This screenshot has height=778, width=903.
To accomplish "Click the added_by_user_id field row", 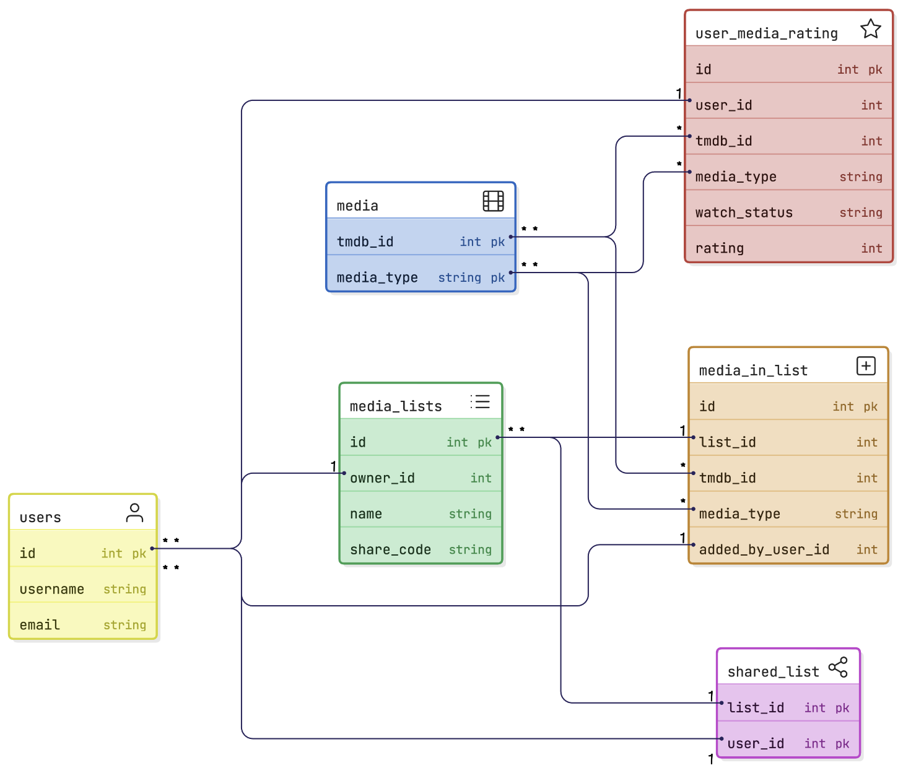I will 788,545.
